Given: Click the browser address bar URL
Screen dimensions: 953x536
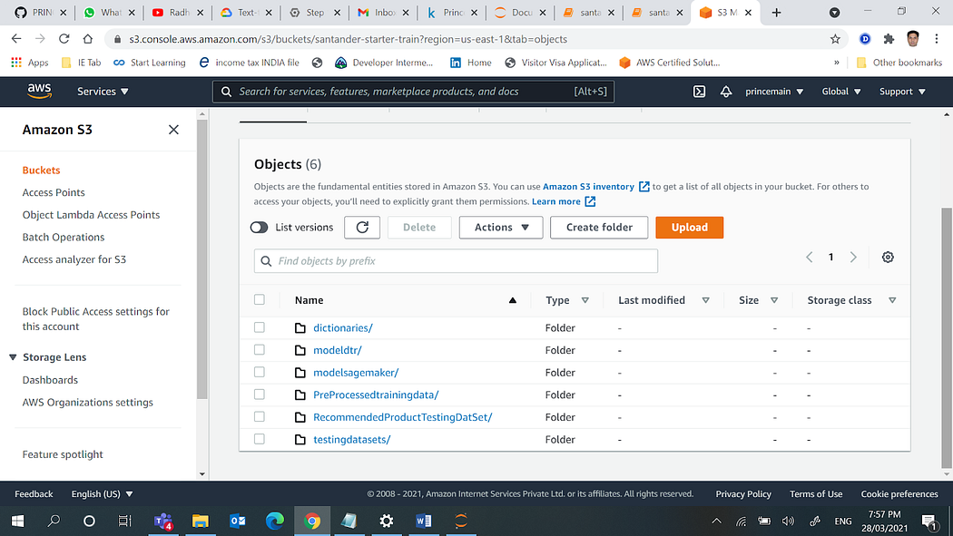Looking at the screenshot, I should tap(348, 39).
